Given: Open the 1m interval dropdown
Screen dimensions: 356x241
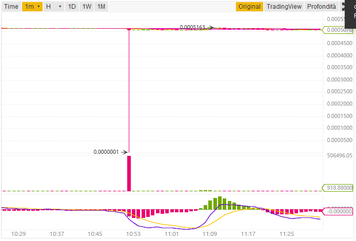Looking at the screenshot, I should 32,7.
